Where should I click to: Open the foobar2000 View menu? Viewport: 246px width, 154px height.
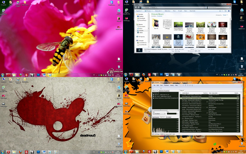pyautogui.click(x=162, y=85)
